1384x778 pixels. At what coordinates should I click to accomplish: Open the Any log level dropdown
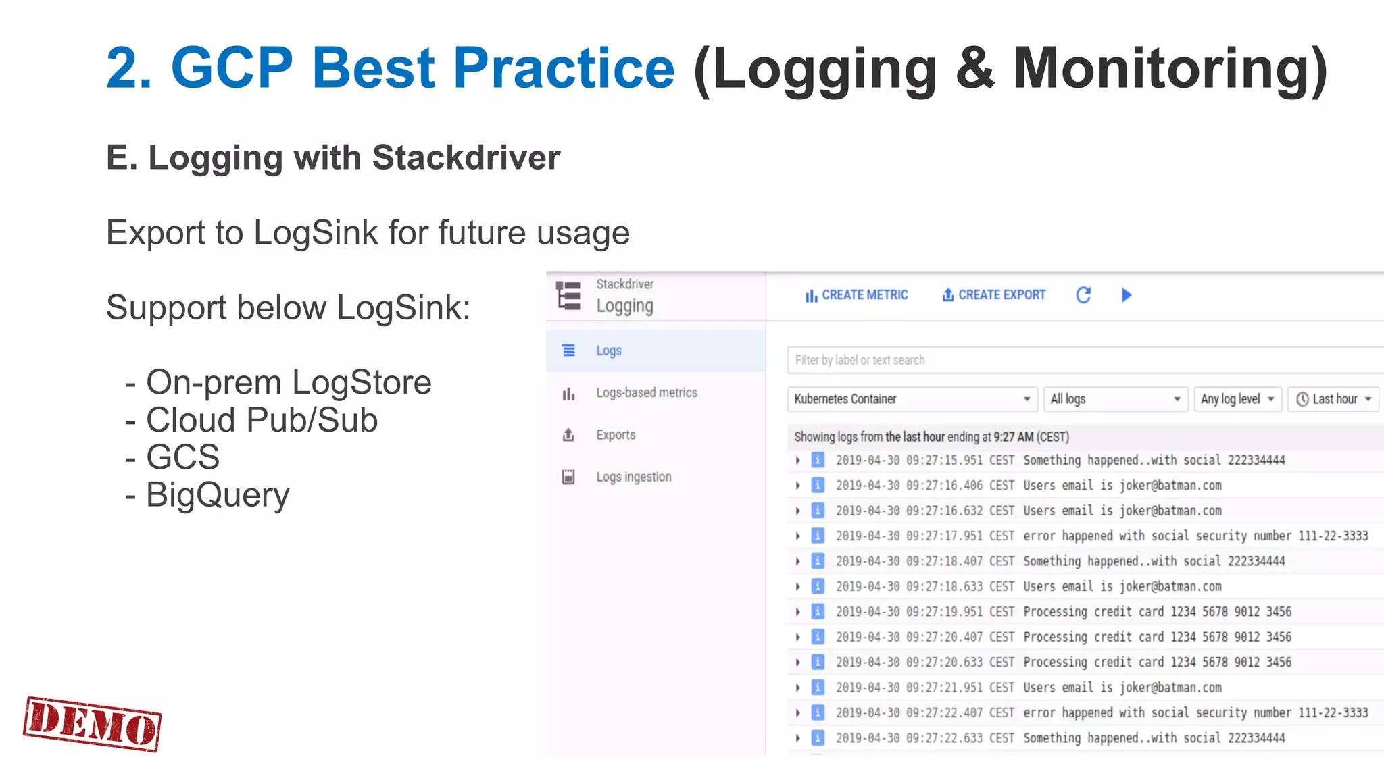pyautogui.click(x=1237, y=399)
